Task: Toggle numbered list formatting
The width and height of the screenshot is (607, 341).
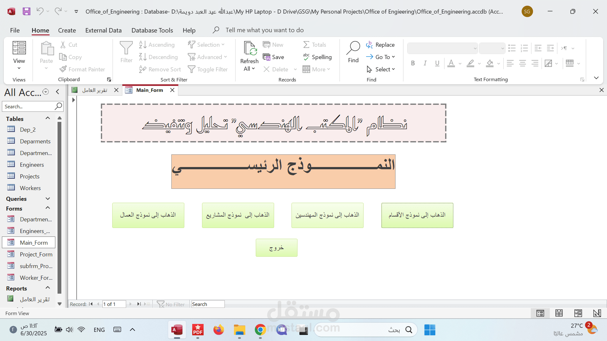Action: tap(524, 48)
